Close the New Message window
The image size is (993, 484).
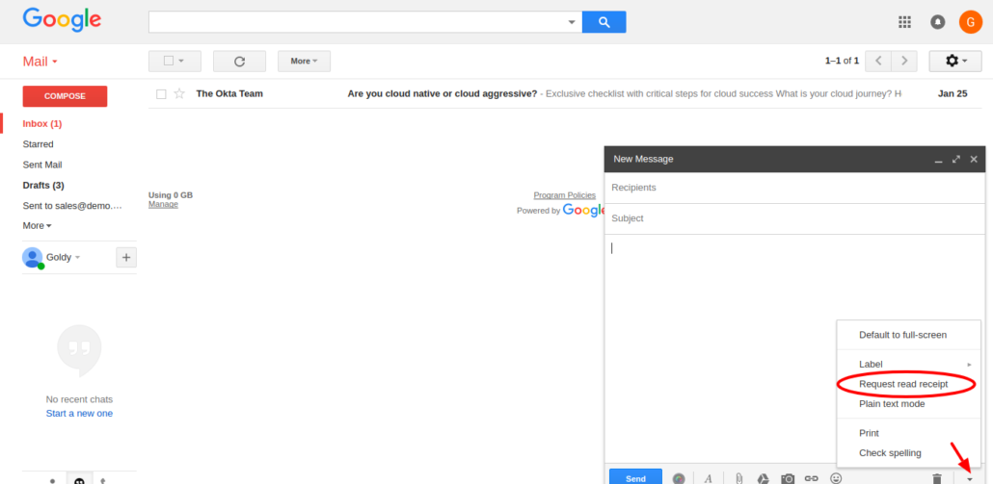974,159
